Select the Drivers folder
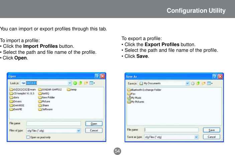 tap(16, 102)
